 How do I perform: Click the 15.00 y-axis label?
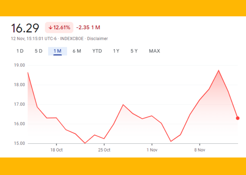pos(19,143)
